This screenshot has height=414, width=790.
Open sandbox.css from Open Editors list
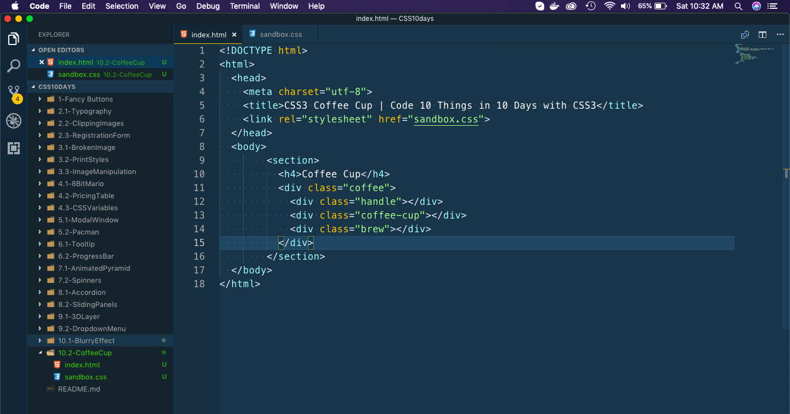click(101, 75)
